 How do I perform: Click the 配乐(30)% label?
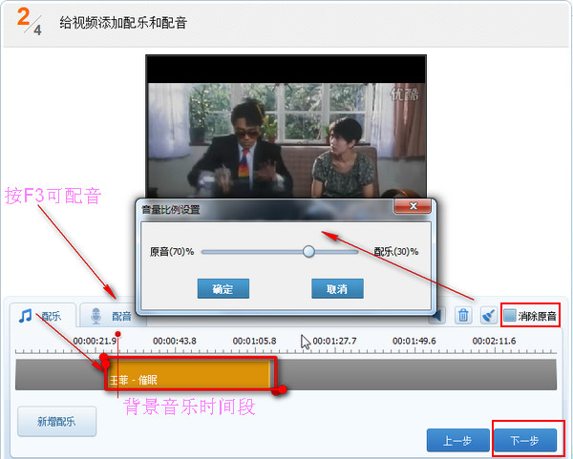click(x=395, y=252)
